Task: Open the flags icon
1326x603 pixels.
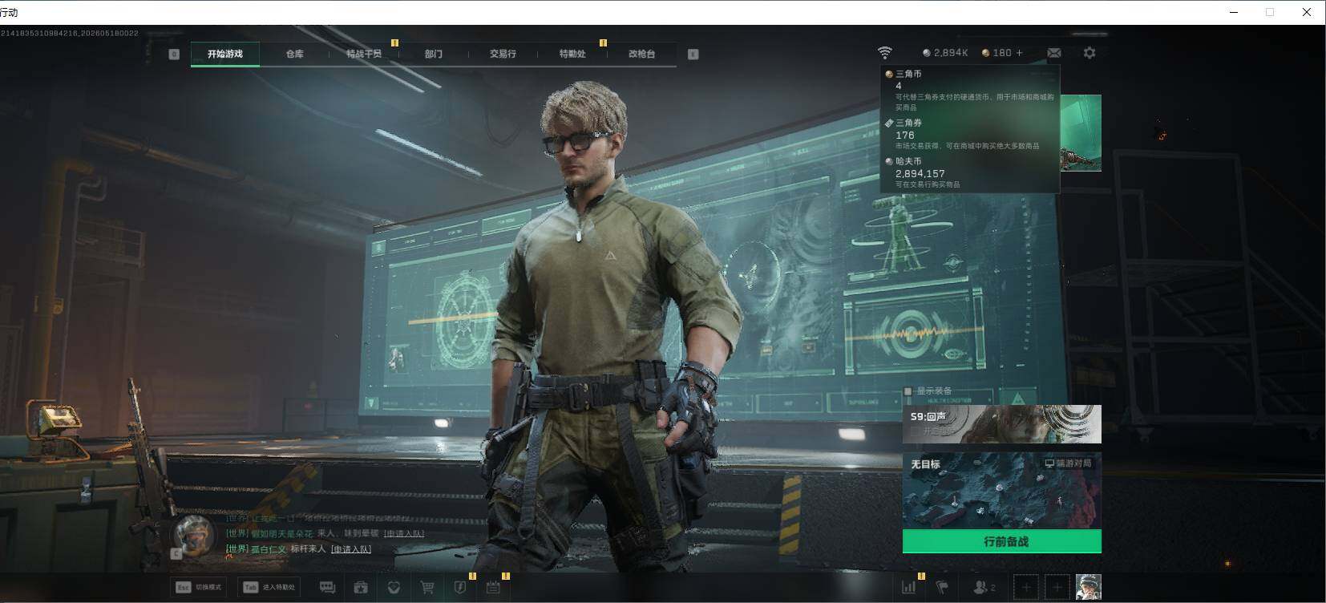Action: coord(943,587)
